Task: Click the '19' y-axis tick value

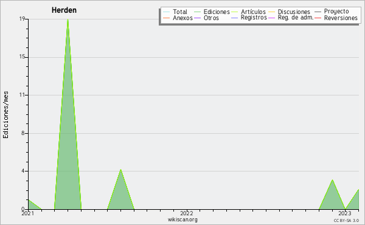Action: click(22, 19)
